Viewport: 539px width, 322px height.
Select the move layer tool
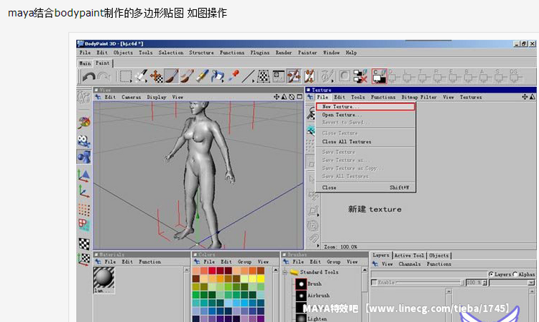tap(156, 77)
